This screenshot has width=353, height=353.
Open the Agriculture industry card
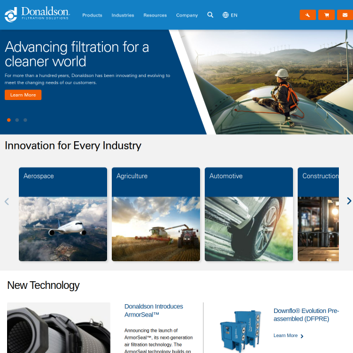156,214
